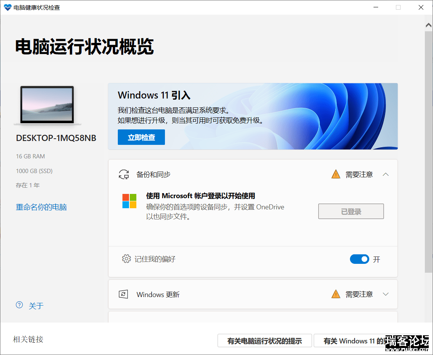Click the warning triangle in Windows 更新 row
The width and height of the screenshot is (433, 355).
click(x=336, y=294)
